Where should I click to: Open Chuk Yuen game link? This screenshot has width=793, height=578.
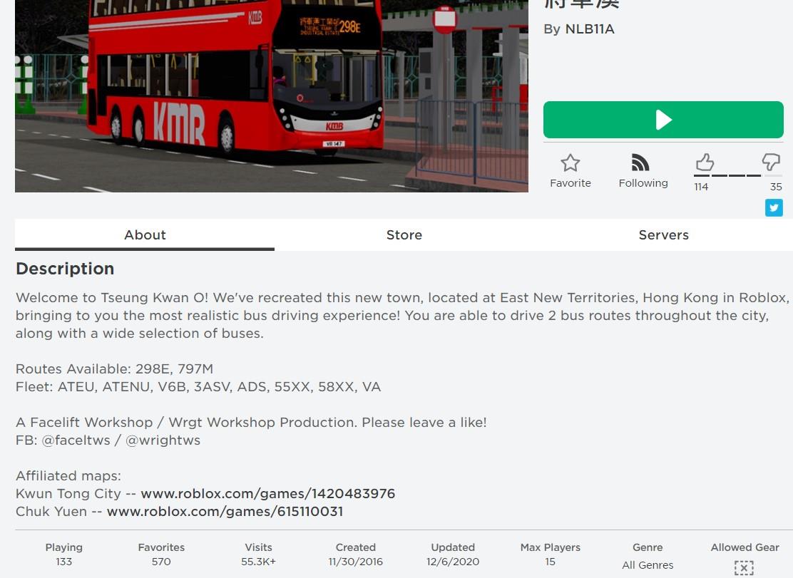pos(225,511)
